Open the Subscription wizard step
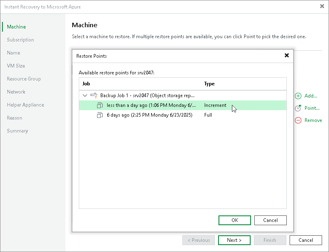 [x=20, y=40]
